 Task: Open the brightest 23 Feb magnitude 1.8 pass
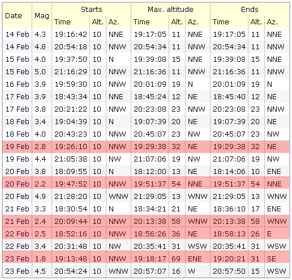click(17, 259)
